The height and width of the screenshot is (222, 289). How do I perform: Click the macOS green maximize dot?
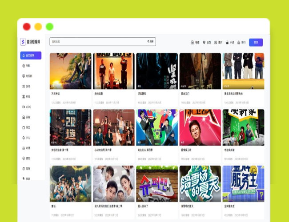click(50, 27)
